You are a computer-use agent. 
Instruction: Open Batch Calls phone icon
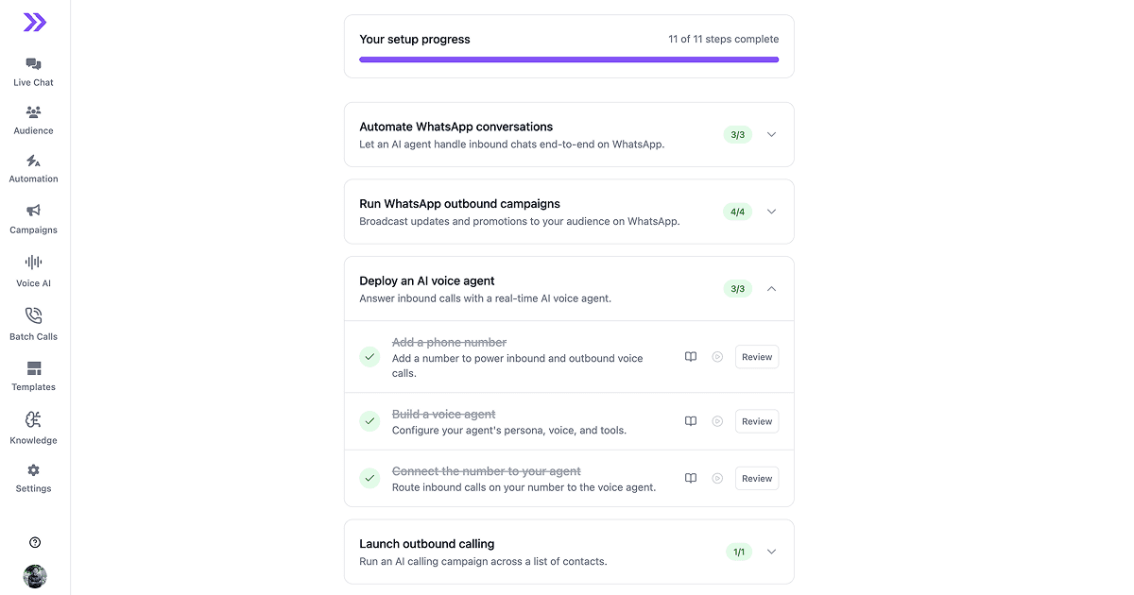click(x=34, y=315)
